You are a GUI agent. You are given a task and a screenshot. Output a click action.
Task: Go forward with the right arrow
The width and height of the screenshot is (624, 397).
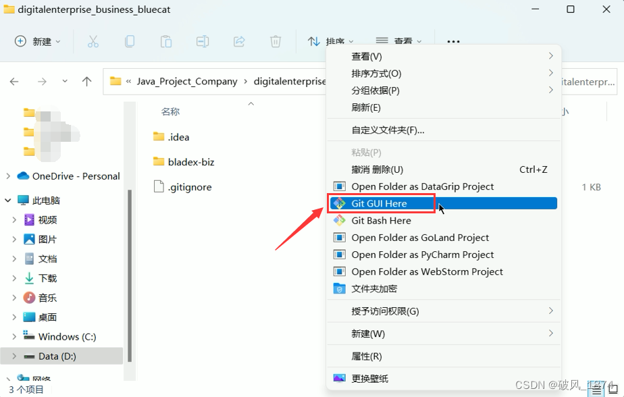coord(42,82)
